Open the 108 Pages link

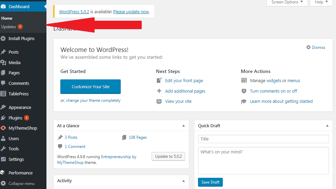138,137
